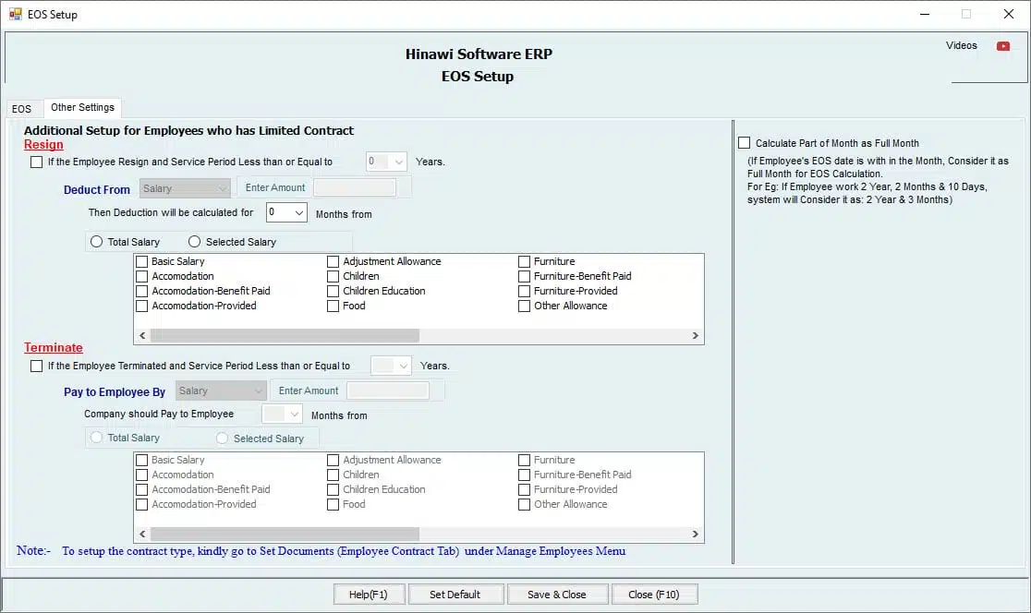Check Other Allowance in Terminate list
This screenshot has height=613, width=1031.
click(x=524, y=505)
